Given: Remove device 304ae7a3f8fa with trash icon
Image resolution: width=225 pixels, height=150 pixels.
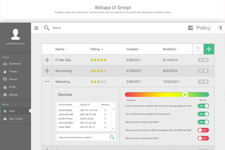Looking at the screenshot, I should click(105, 110).
